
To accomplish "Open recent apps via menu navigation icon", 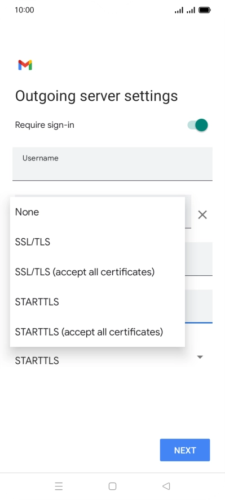I will pos(59,486).
